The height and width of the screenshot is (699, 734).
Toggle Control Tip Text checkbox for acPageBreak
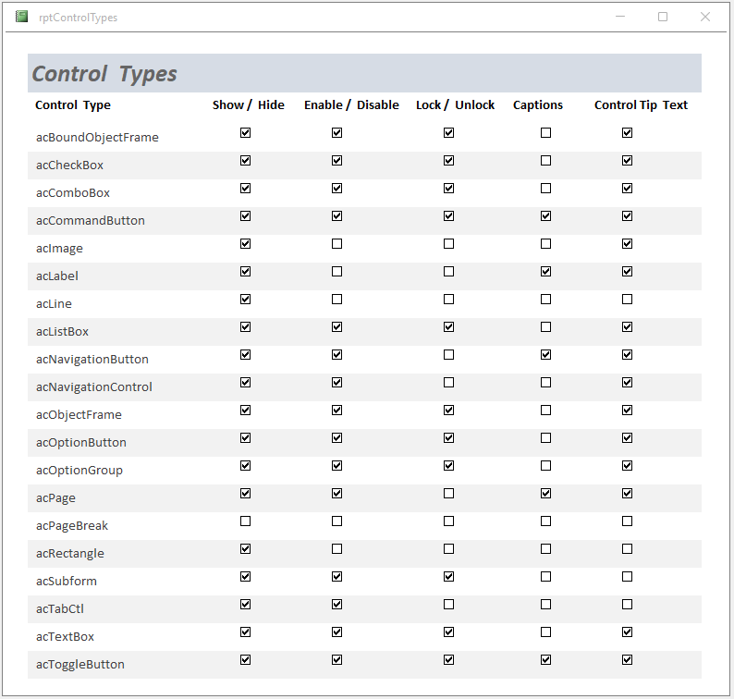click(627, 521)
